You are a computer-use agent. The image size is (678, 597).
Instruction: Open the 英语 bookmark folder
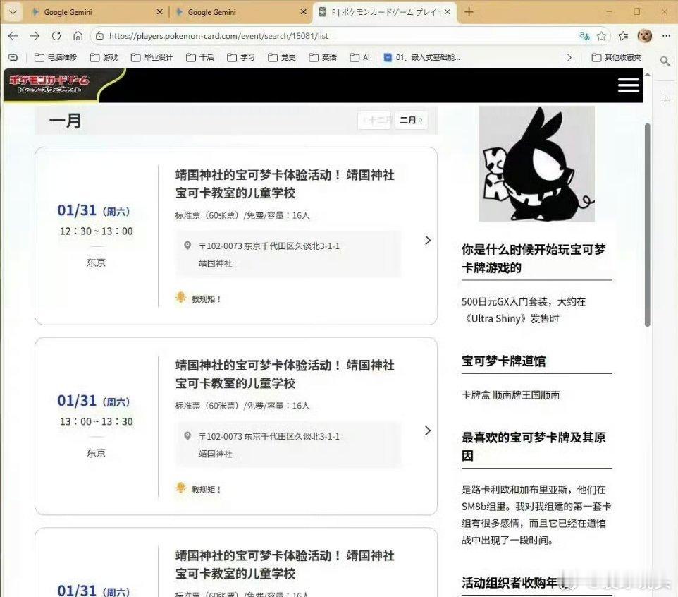(323, 57)
